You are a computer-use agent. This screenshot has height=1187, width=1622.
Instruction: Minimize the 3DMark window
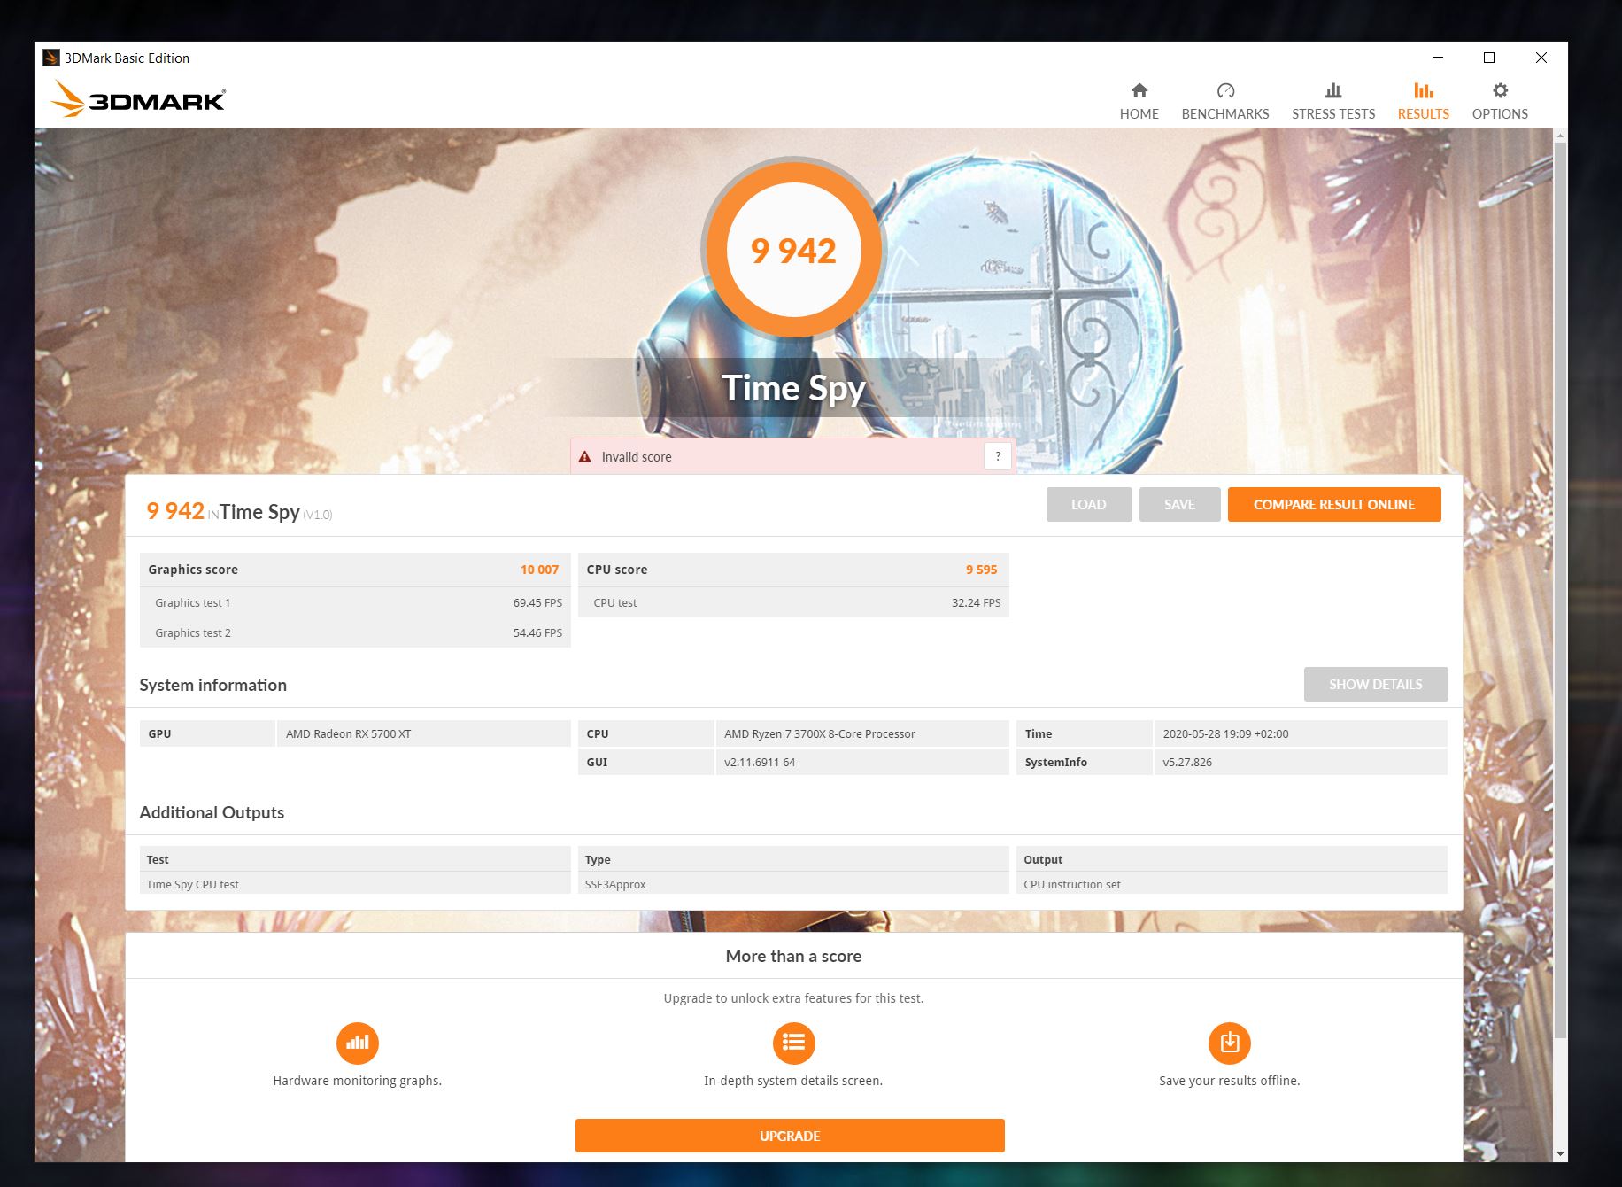[1438, 58]
